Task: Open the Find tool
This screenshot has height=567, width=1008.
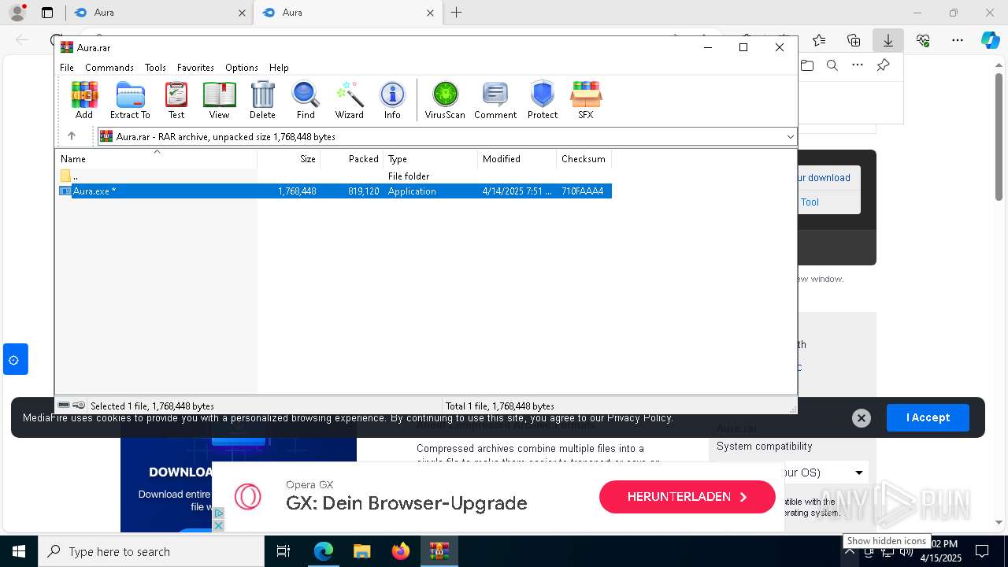Action: click(x=306, y=100)
